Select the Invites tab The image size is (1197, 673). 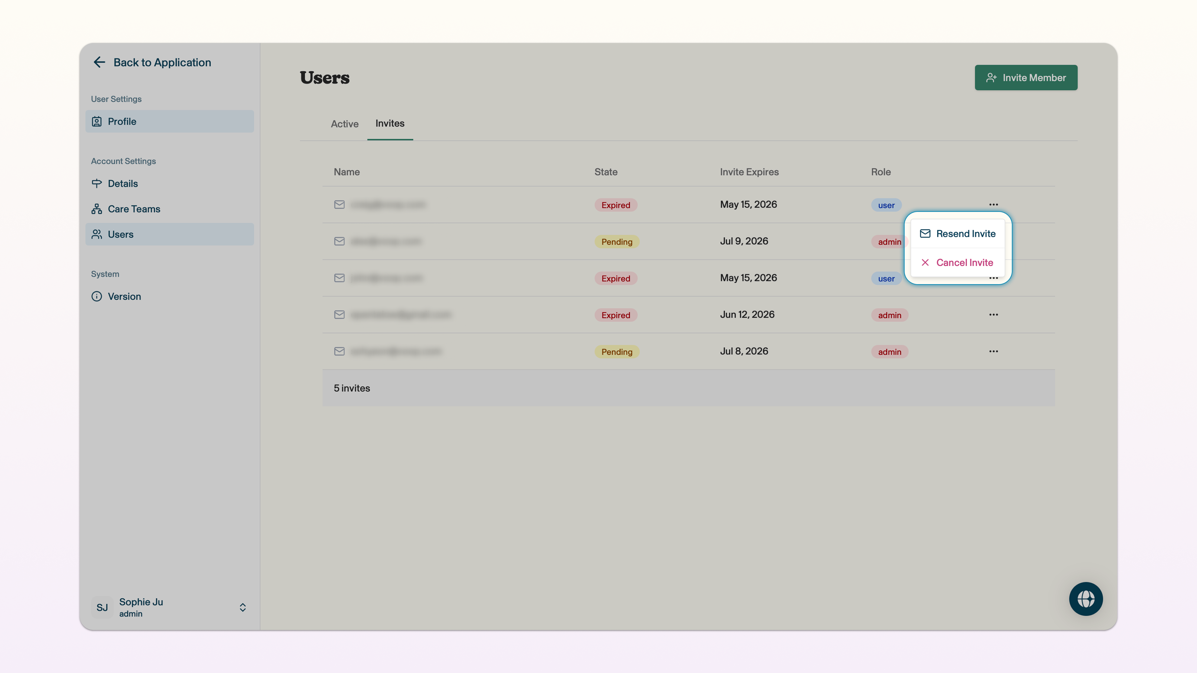pos(390,124)
